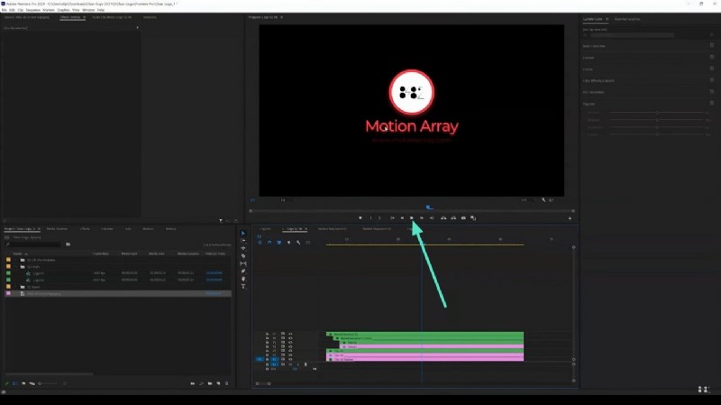Screen dimensions: 721x405
Task: Collapse the Vignette section header
Action: click(x=589, y=104)
